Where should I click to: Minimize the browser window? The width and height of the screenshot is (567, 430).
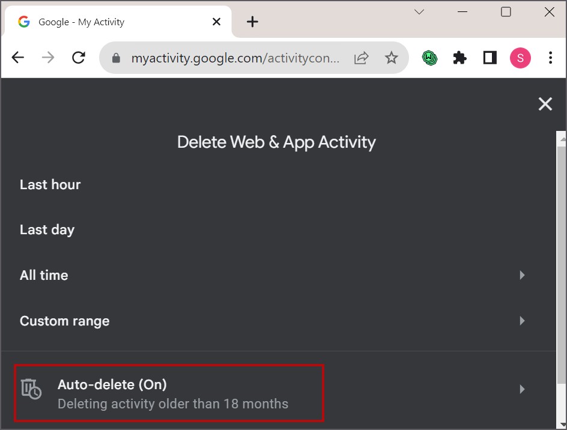coord(462,12)
